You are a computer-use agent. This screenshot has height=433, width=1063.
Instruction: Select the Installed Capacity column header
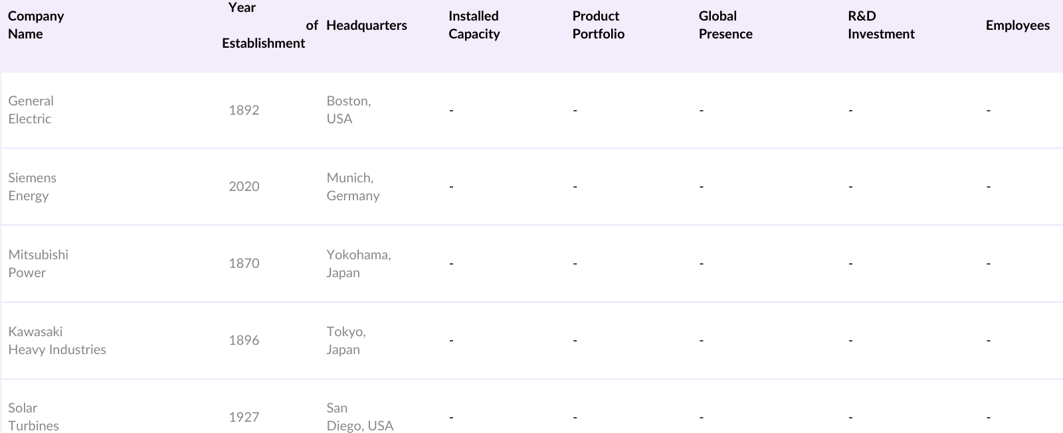tap(474, 25)
